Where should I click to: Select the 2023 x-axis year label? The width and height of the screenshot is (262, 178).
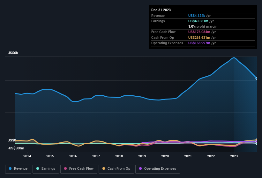(x=234, y=156)
